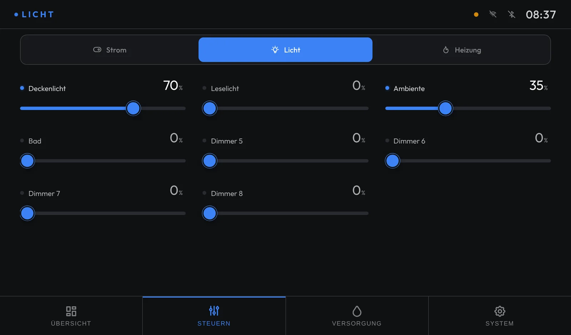Click the Dimmer 5 slider handle
The width and height of the screenshot is (571, 335).
pyautogui.click(x=209, y=161)
